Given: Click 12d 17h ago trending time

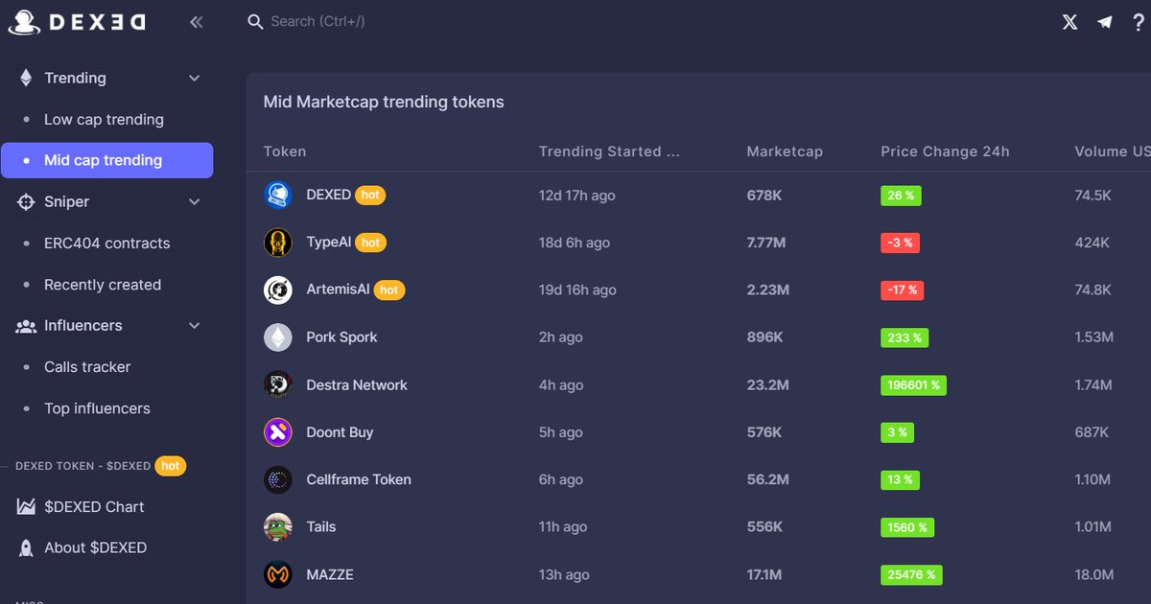Looking at the screenshot, I should pyautogui.click(x=577, y=196).
